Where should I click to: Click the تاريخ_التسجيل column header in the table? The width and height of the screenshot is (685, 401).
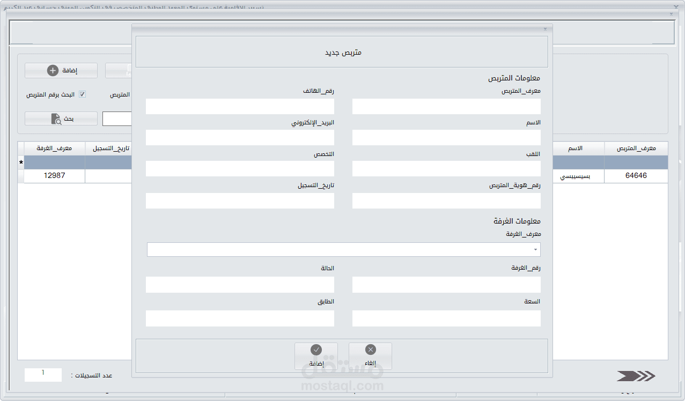[108, 148]
